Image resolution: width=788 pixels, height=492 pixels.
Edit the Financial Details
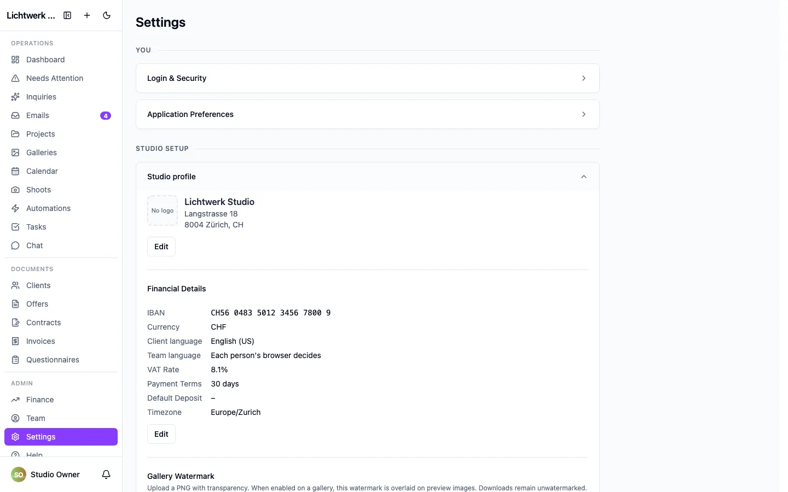tap(161, 434)
